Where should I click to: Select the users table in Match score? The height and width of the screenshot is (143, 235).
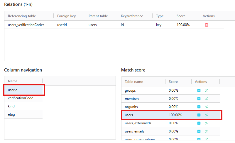tap(170, 115)
